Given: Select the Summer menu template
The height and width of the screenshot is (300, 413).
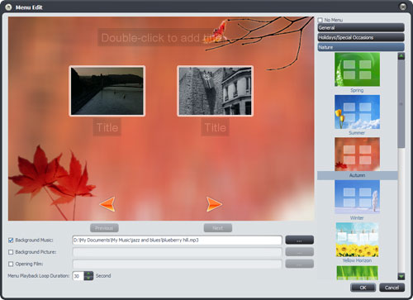Looking at the screenshot, I should 357,112.
